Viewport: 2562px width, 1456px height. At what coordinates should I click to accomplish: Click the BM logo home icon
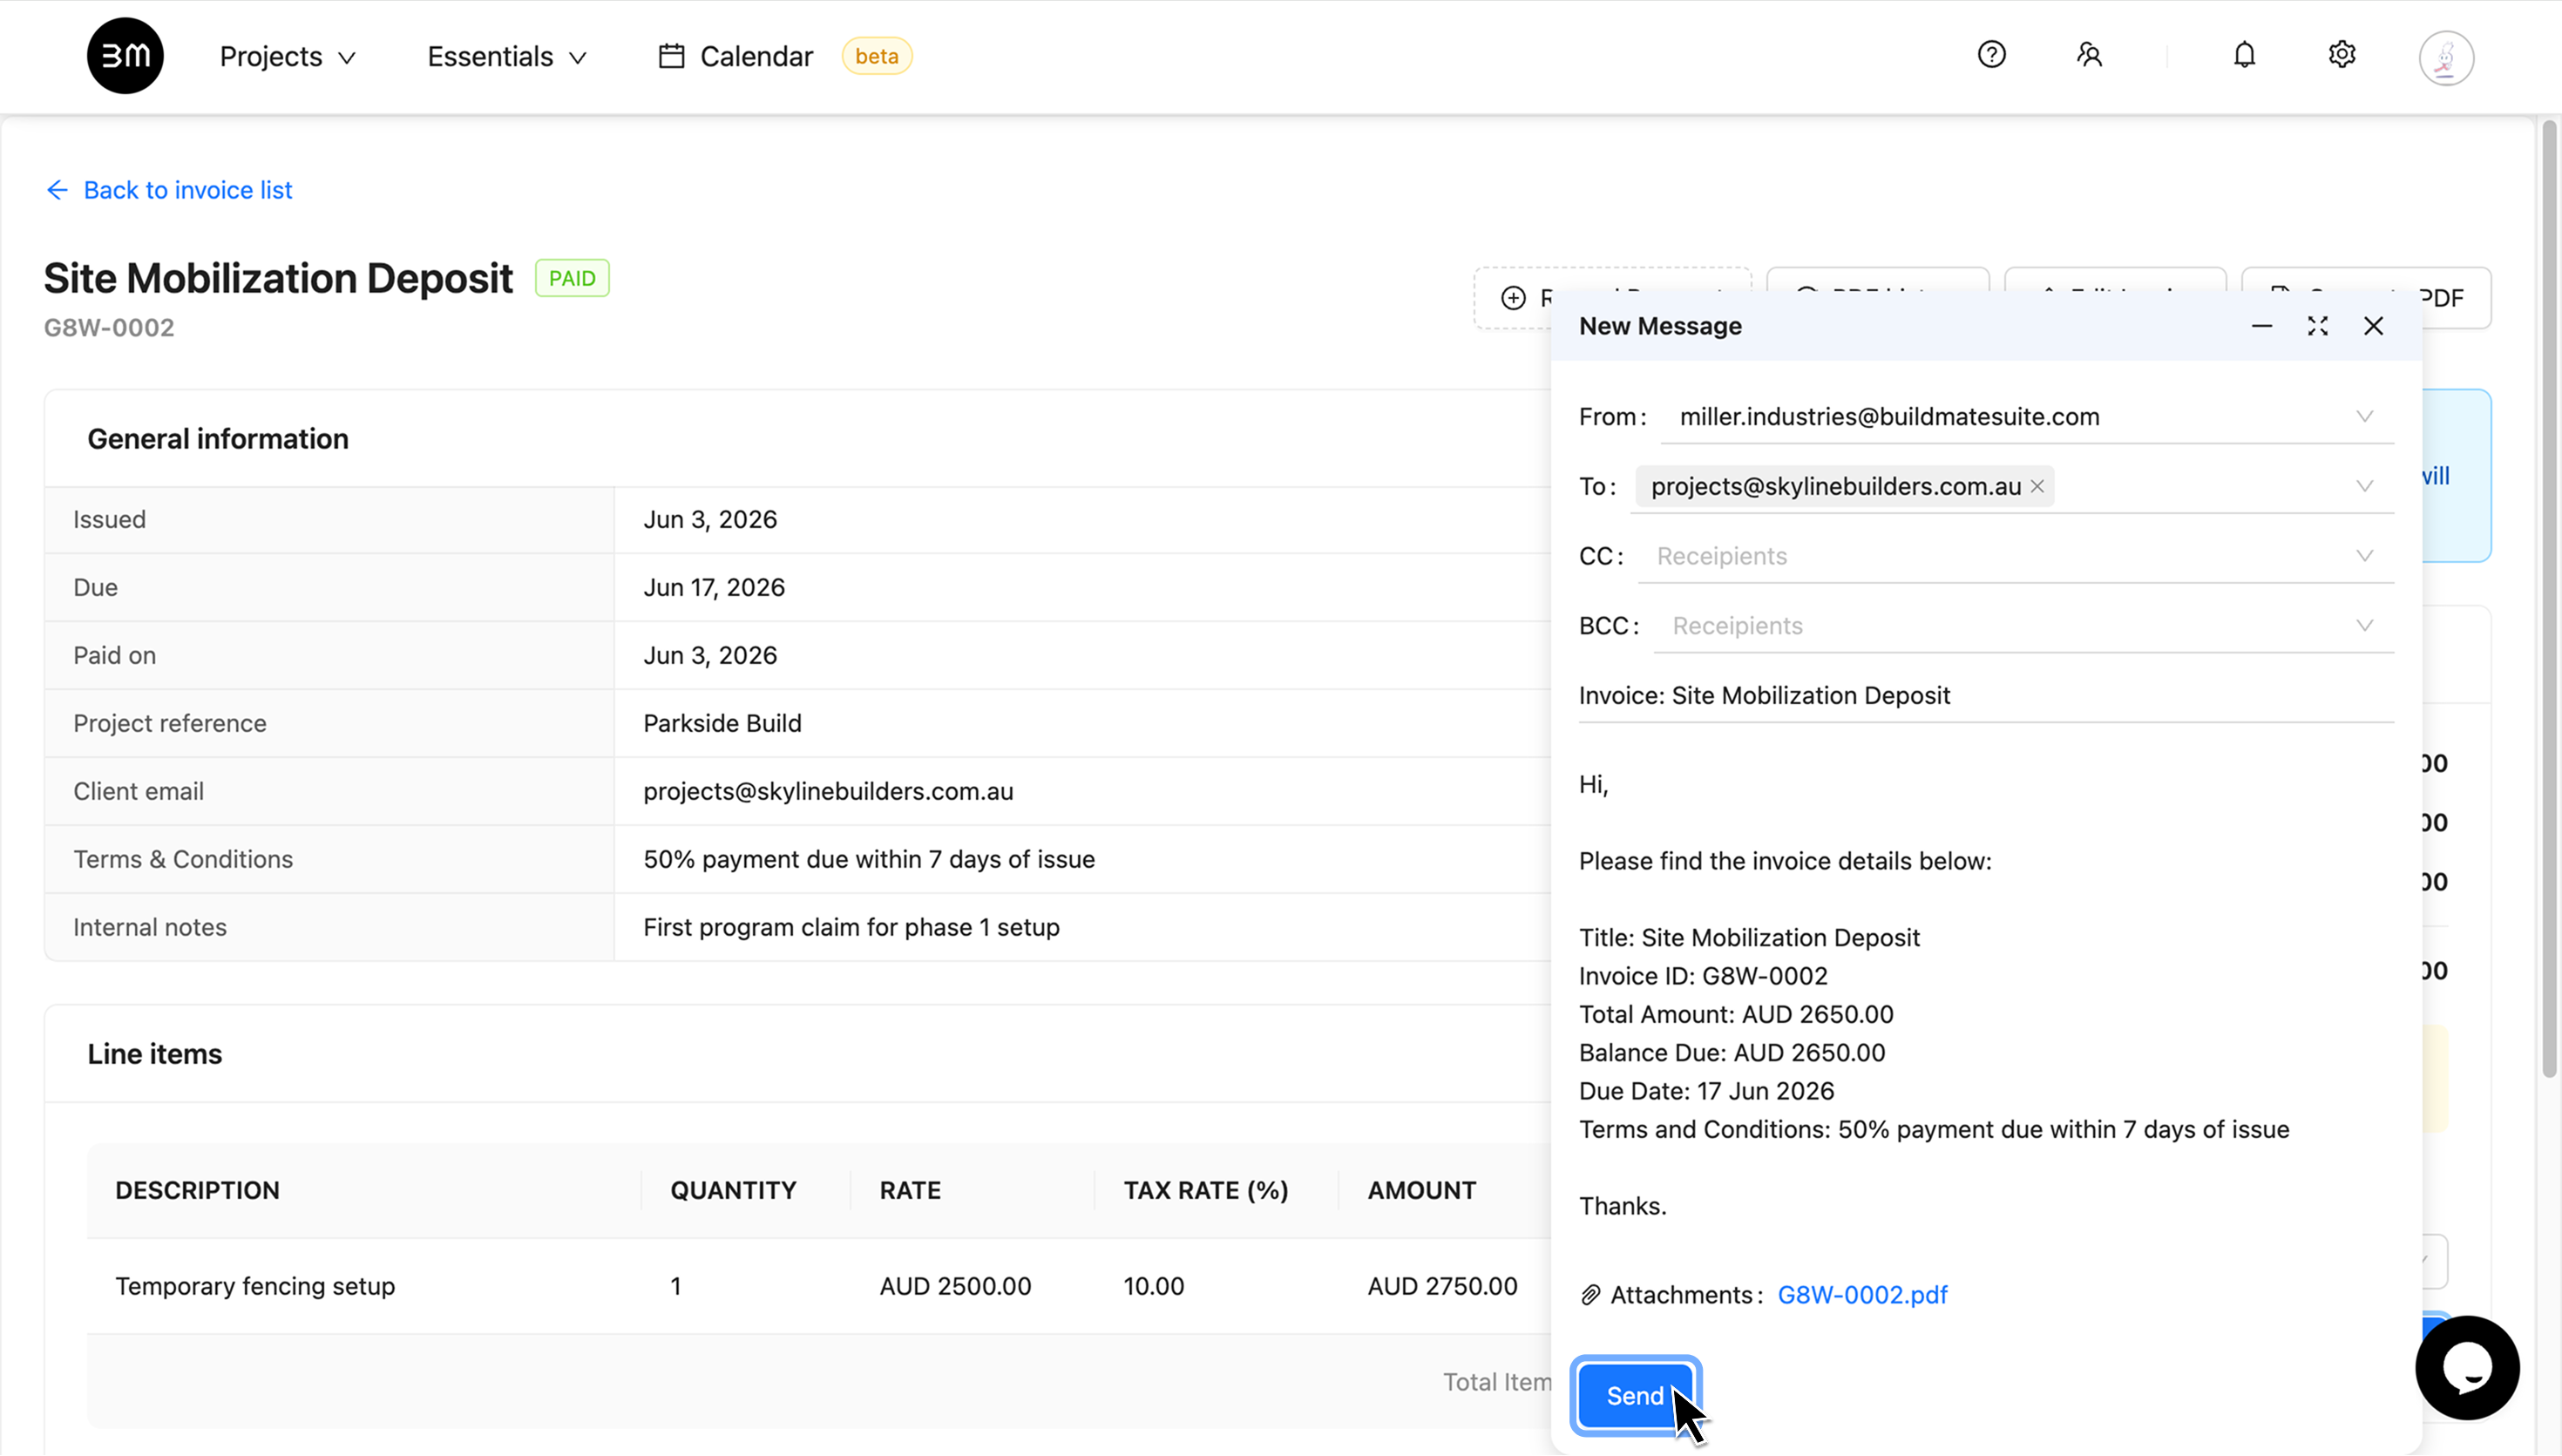click(125, 56)
